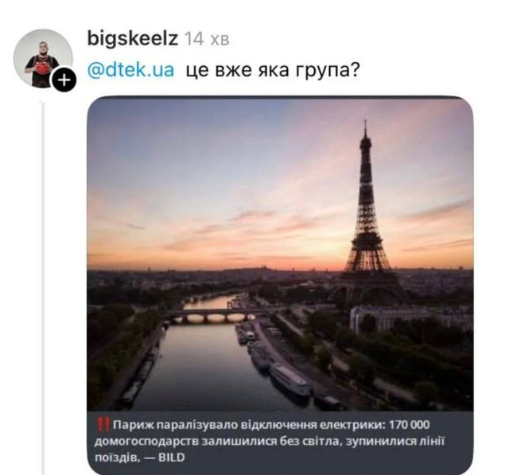Open the attached Paris photo
Screen dimensions: 509x475
pyautogui.click(x=280, y=239)
